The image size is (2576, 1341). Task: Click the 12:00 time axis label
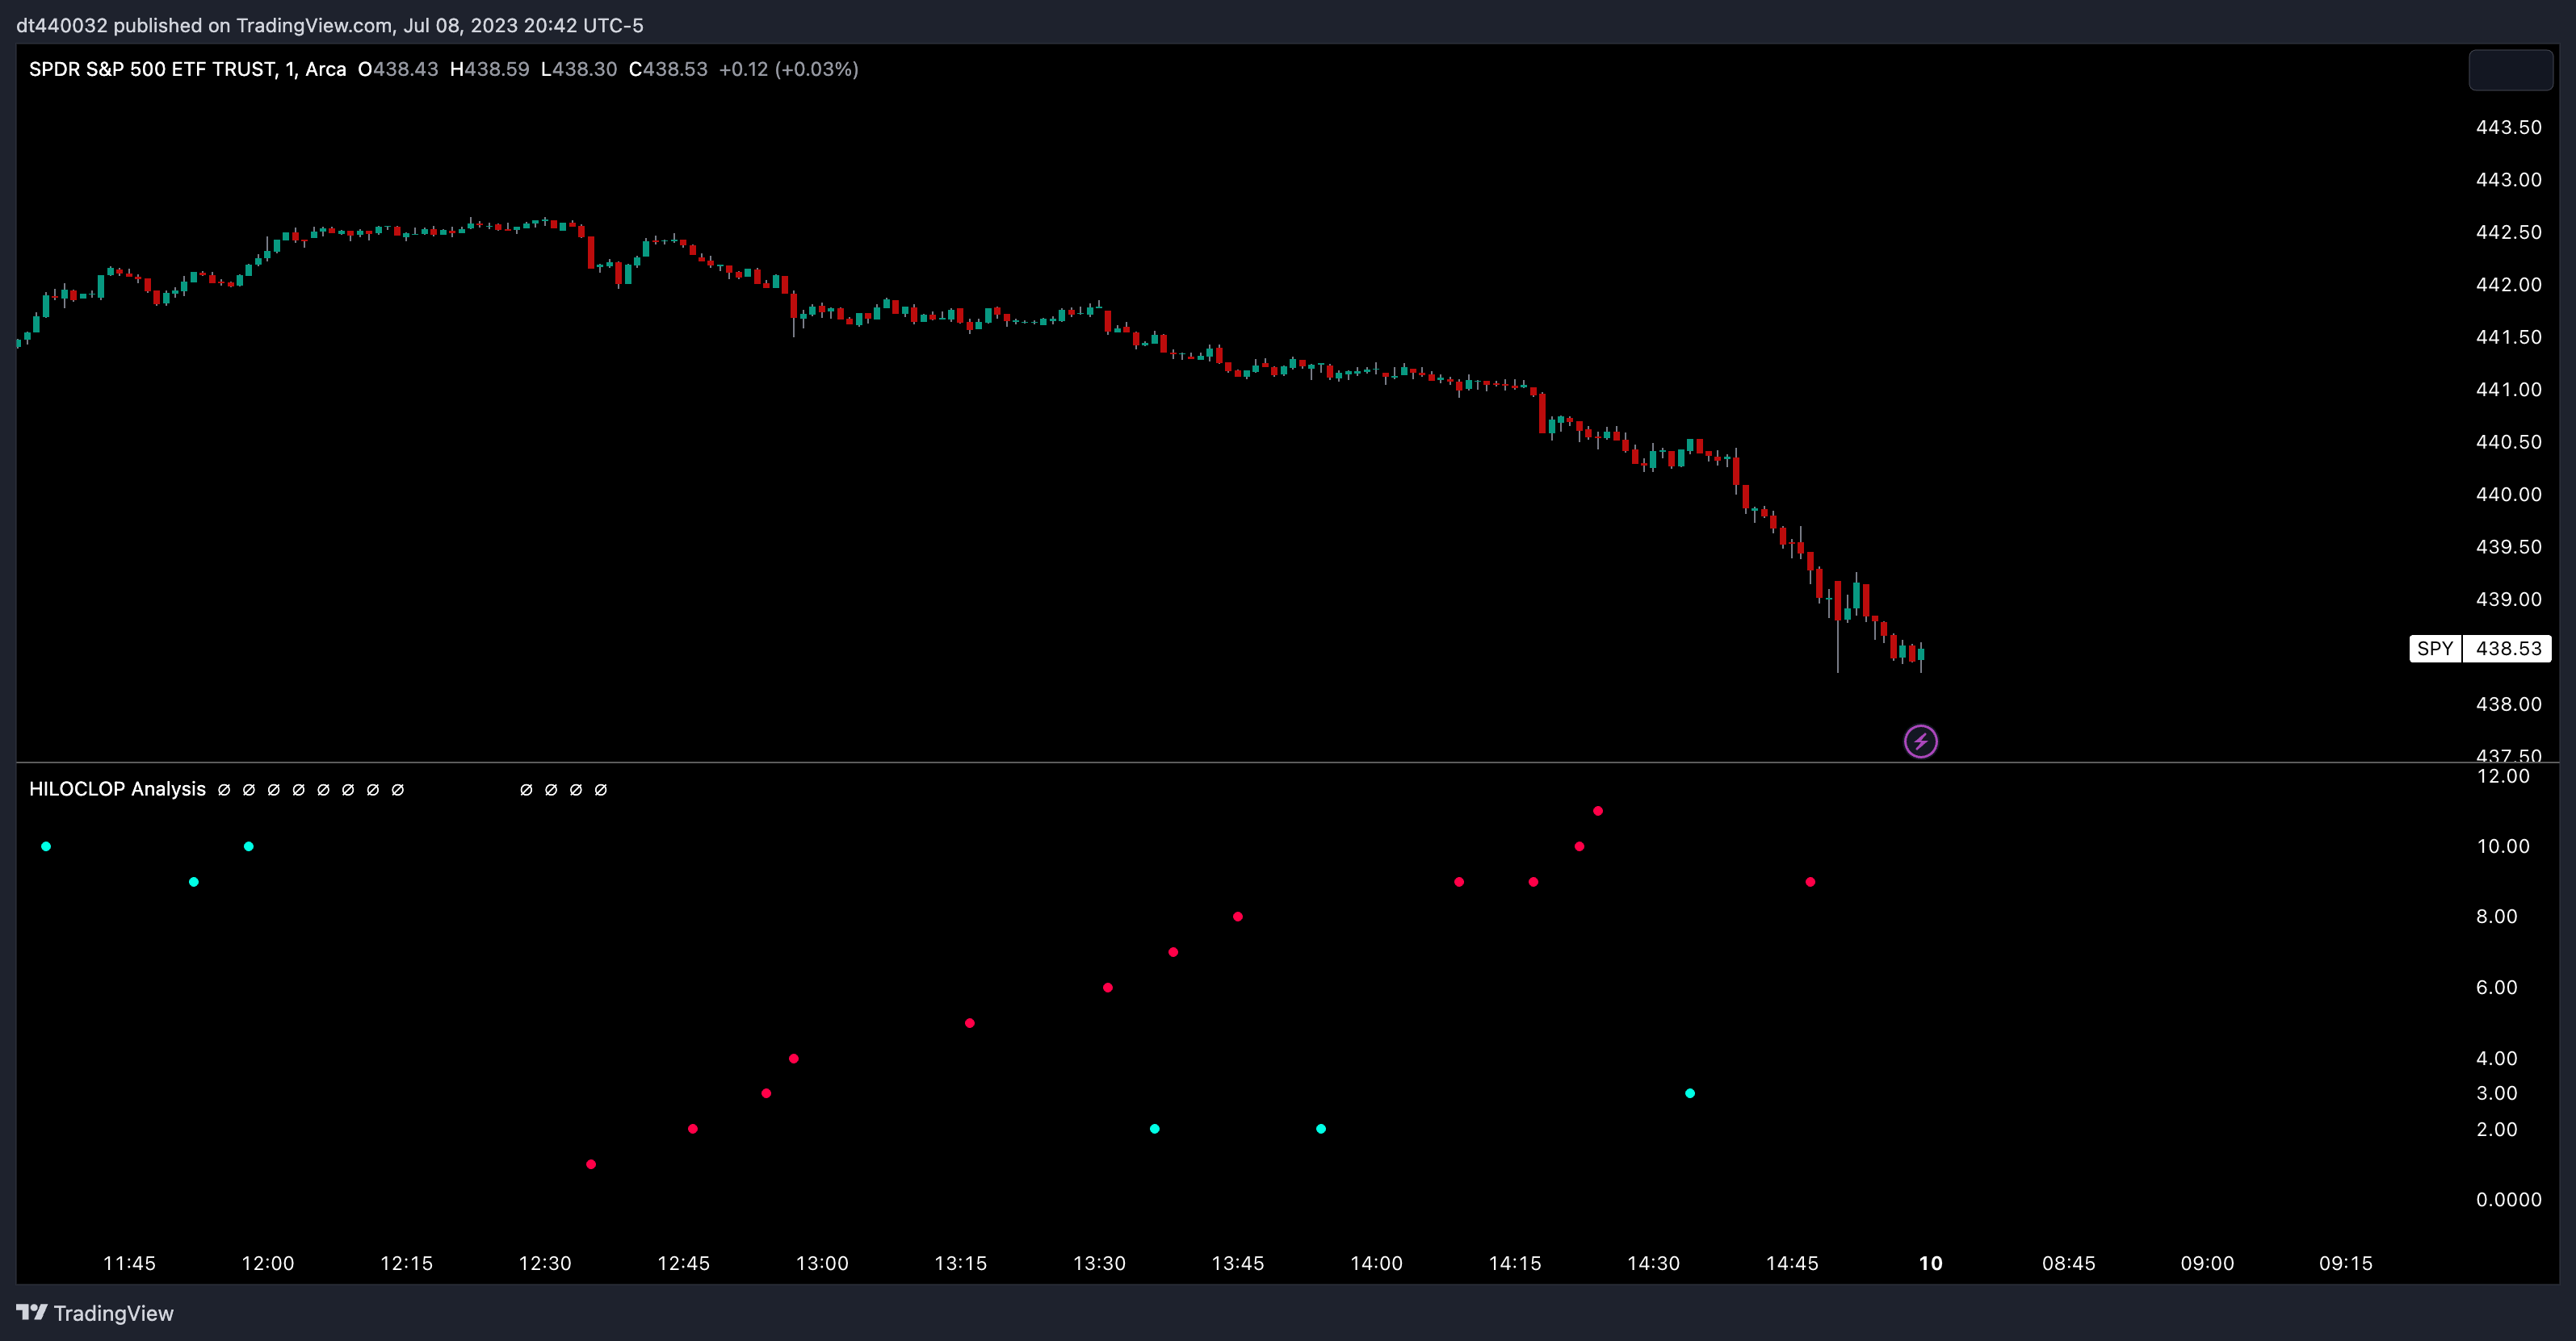tap(268, 1263)
